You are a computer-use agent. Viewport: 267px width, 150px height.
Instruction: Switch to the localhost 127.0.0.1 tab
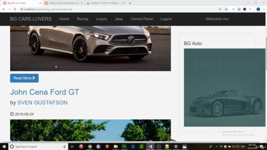point(105,3)
